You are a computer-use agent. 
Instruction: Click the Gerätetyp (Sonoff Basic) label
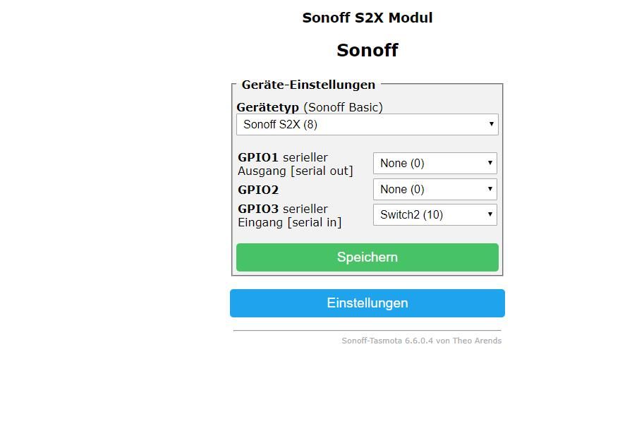coord(310,107)
